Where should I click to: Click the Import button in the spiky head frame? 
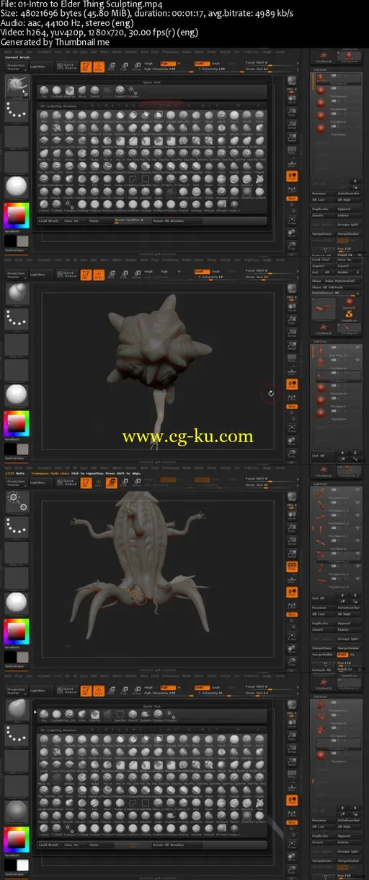pyautogui.click(x=324, y=266)
